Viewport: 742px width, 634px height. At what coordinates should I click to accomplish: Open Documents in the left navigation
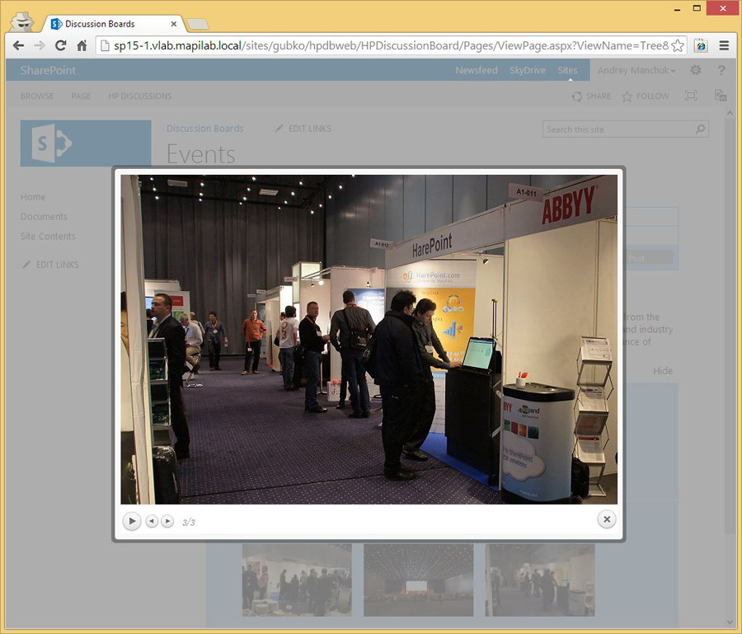[44, 216]
